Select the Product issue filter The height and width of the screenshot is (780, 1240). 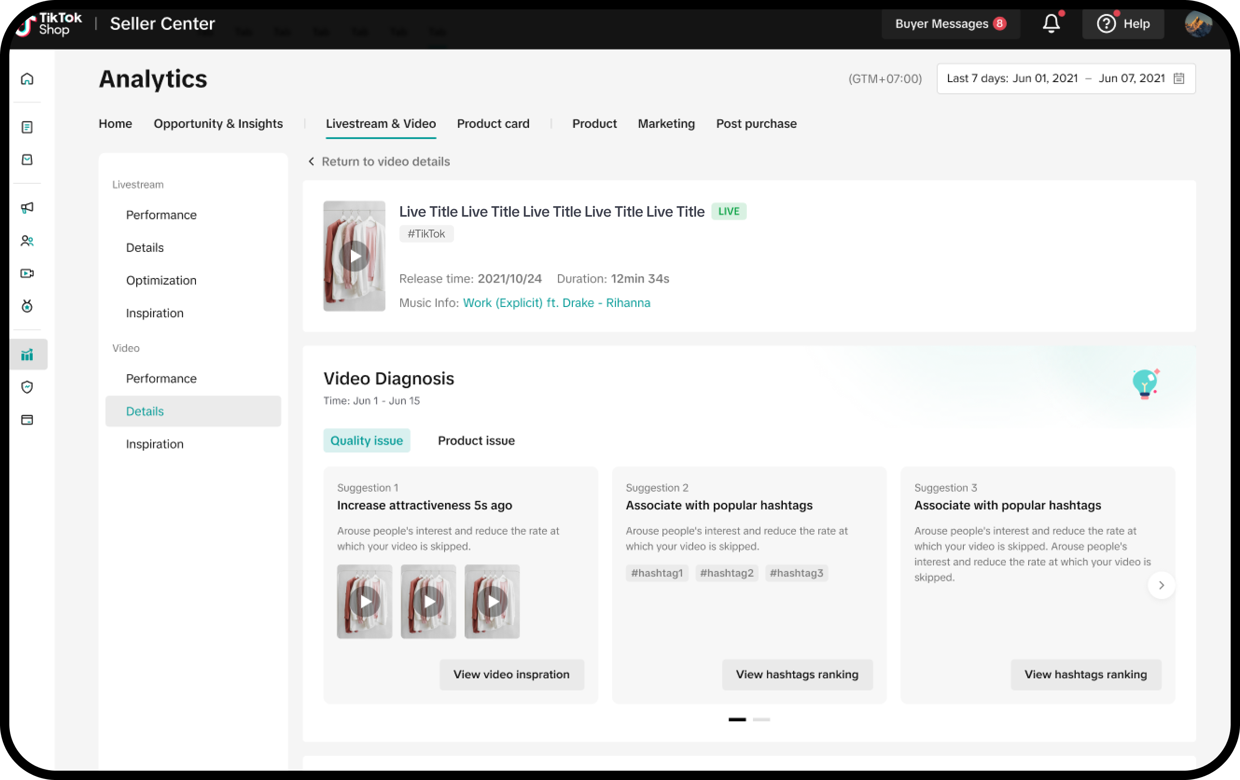point(476,440)
